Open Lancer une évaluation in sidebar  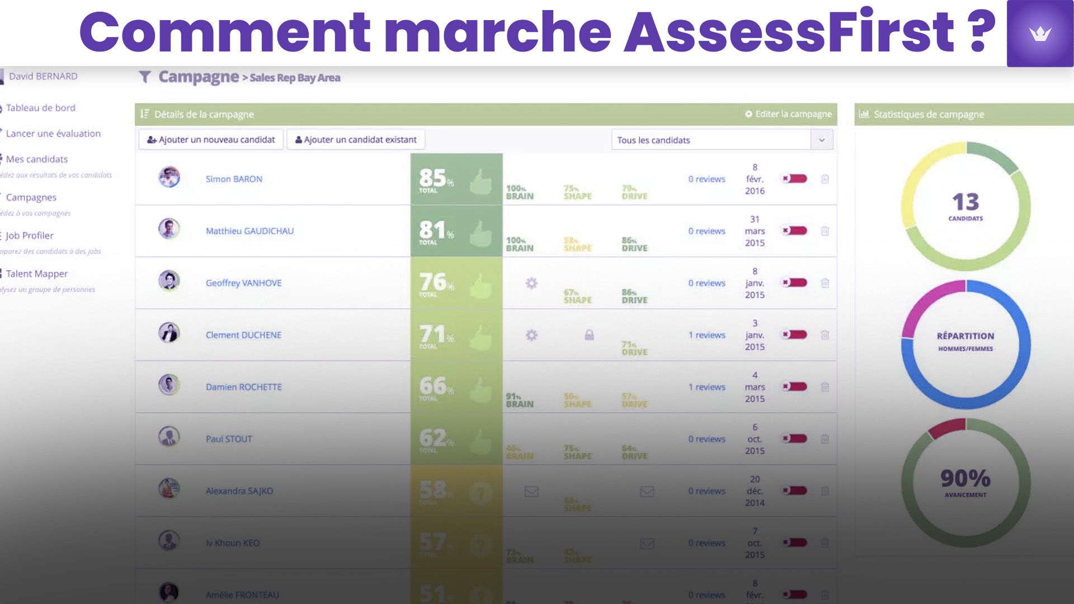tap(53, 134)
